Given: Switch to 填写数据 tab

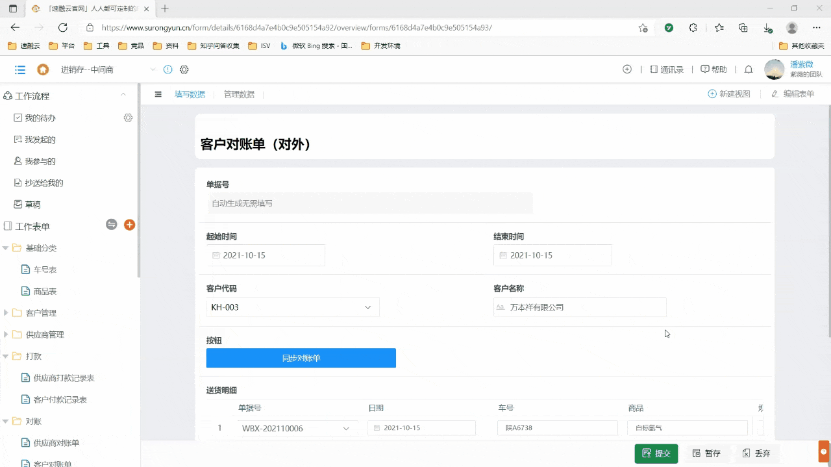Looking at the screenshot, I should 190,94.
